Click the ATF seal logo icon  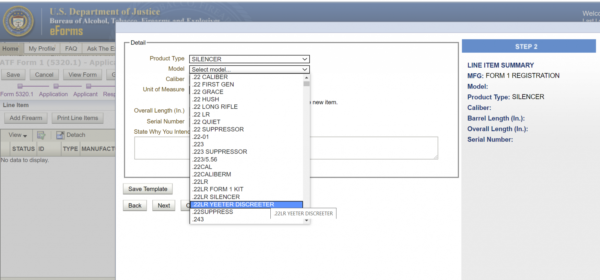click(18, 21)
